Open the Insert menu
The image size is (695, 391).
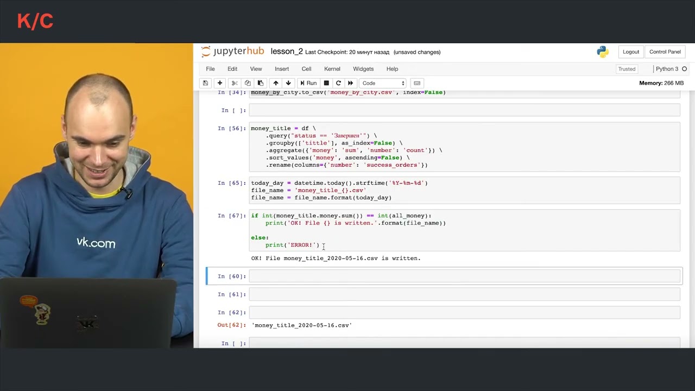[282, 69]
